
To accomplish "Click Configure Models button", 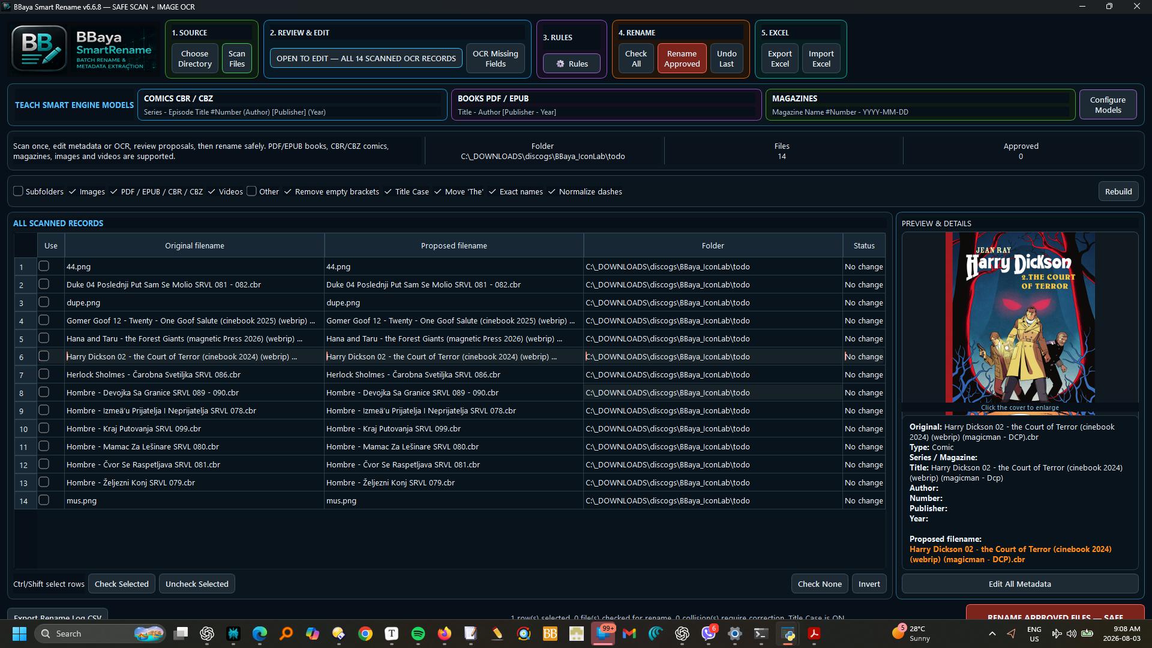I will click(x=1108, y=105).
